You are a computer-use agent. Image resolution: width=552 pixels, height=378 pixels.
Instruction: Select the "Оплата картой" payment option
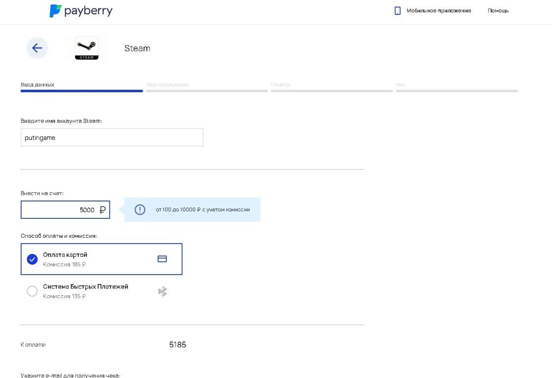101,259
